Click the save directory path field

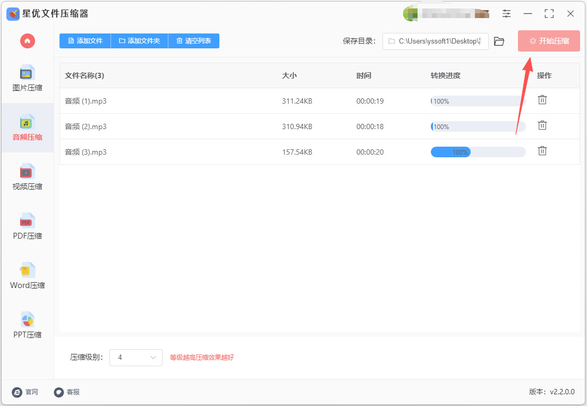436,41
